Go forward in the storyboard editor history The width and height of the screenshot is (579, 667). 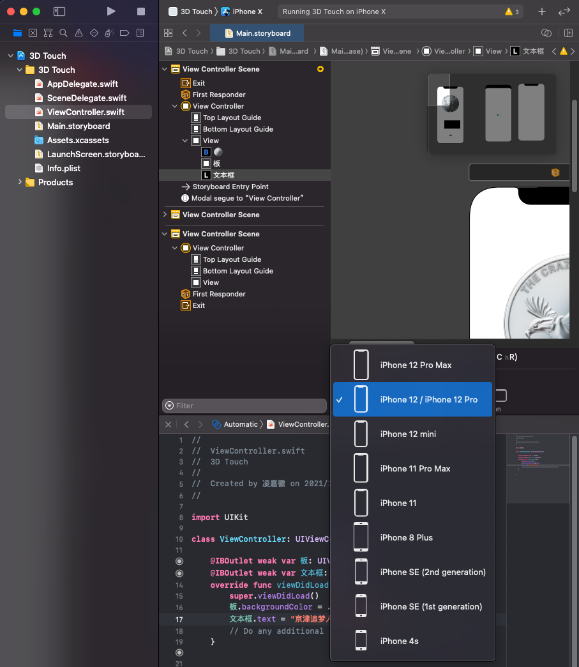(199, 33)
